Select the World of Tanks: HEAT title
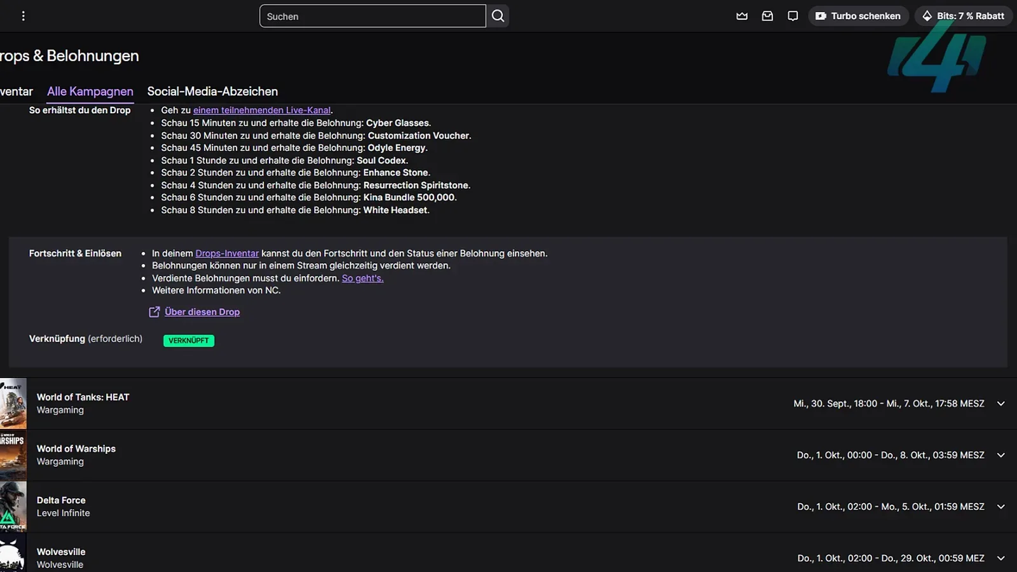The image size is (1017, 572). tap(83, 397)
